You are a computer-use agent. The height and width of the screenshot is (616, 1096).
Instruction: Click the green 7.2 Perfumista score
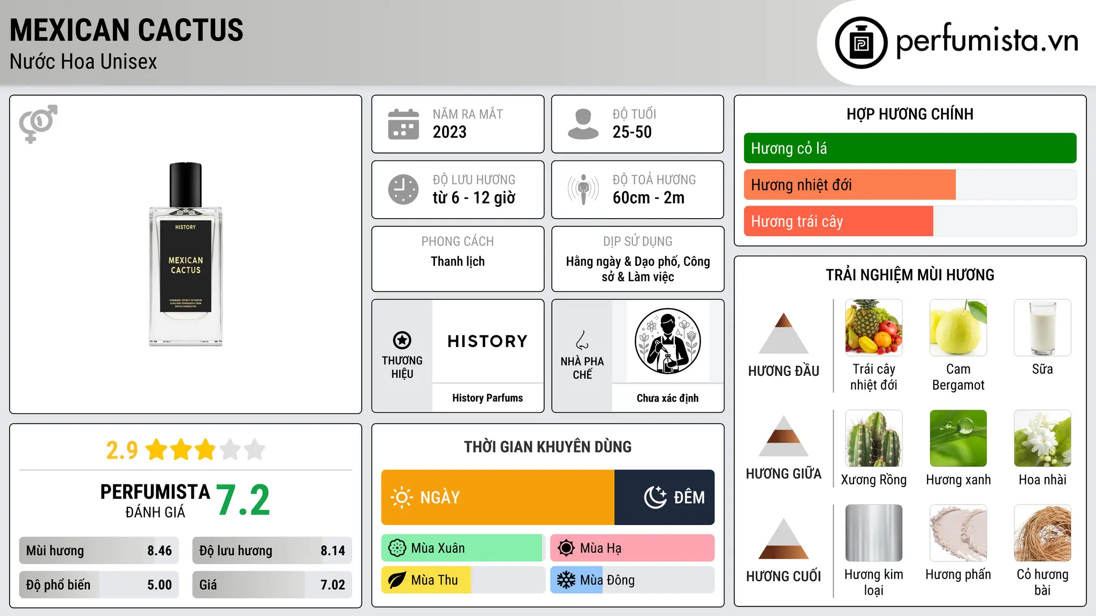click(x=243, y=500)
